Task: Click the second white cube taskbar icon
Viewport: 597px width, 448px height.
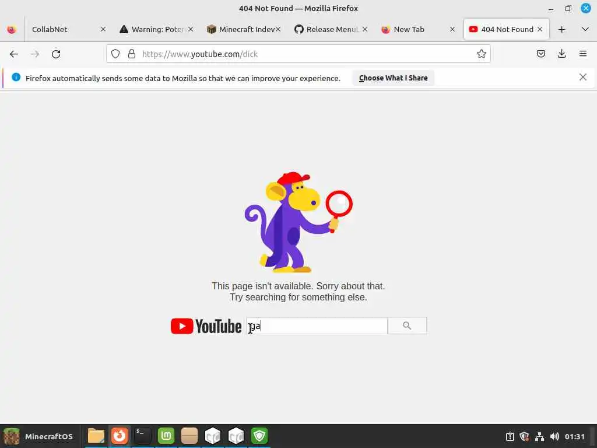Action: pos(236,436)
